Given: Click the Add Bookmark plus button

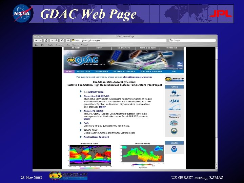Looking at the screenshot, I should (x=68, y=40).
